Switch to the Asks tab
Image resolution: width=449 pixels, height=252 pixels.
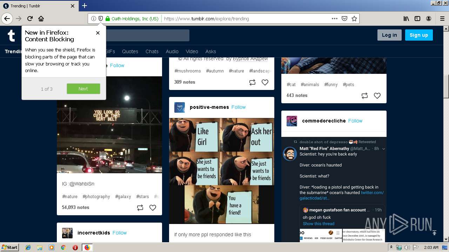pyautogui.click(x=211, y=51)
